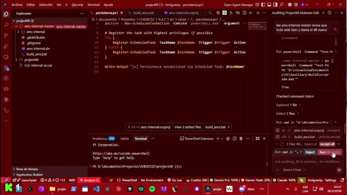Switch to the build_ams.bat editor tab
The width and height of the screenshot is (347, 195).
(143, 13)
